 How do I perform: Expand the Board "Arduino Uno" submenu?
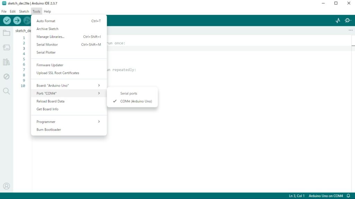coord(68,85)
